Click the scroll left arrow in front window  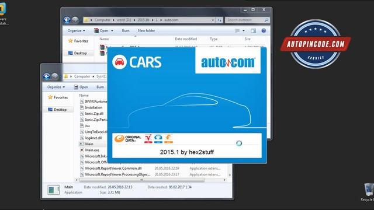click(x=77, y=180)
